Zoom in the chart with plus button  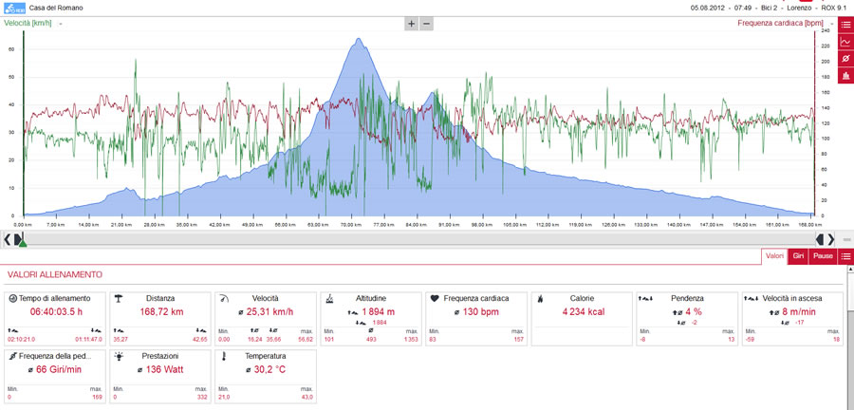coord(411,24)
